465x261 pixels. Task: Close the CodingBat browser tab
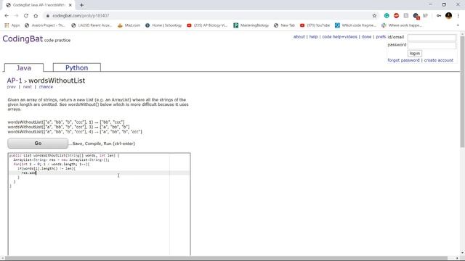pos(70,5)
